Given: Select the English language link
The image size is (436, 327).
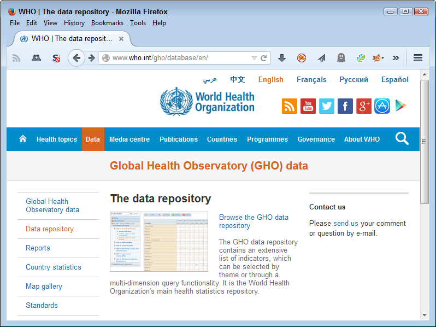Looking at the screenshot, I should (270, 80).
